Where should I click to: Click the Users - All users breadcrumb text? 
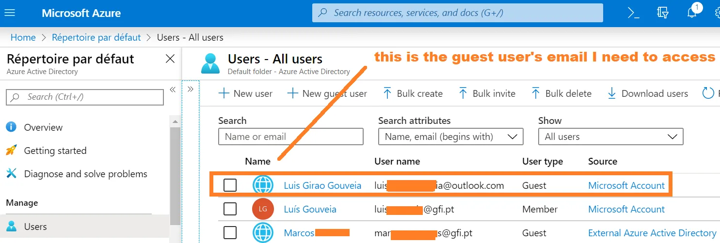[x=190, y=37]
